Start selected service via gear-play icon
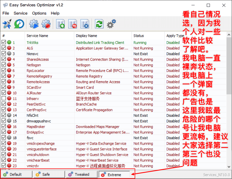Screen dimensions: 232x179 (x=34, y=24)
